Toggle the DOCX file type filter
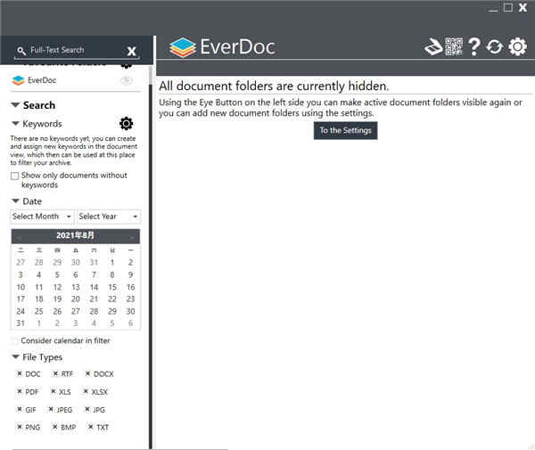 99,374
